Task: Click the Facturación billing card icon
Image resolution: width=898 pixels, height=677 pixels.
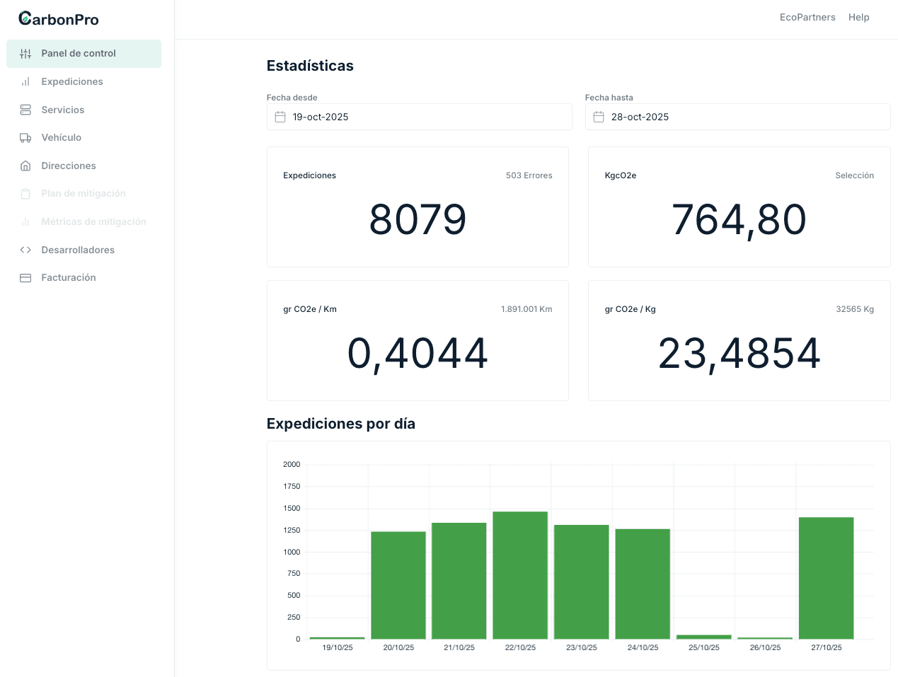Action: 25,277
